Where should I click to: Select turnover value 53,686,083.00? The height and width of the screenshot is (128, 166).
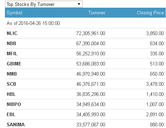tap(91, 64)
